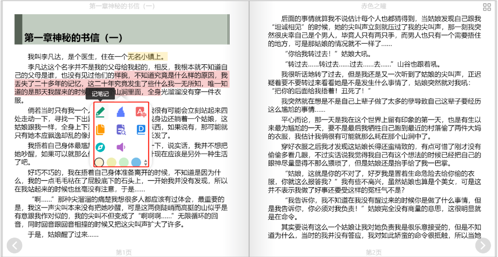
Task: Click the gray header 第一章神秘的书信（一） at page top
Action: point(122,6)
